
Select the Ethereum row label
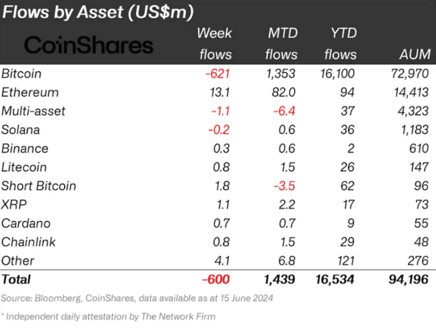(30, 92)
